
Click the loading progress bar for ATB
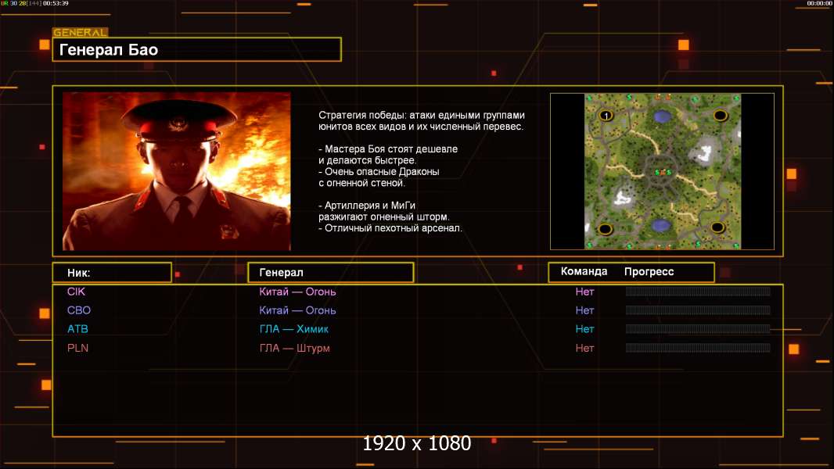click(698, 329)
